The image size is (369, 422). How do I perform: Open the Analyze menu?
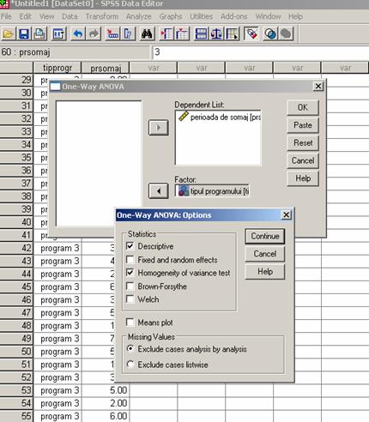(x=139, y=16)
